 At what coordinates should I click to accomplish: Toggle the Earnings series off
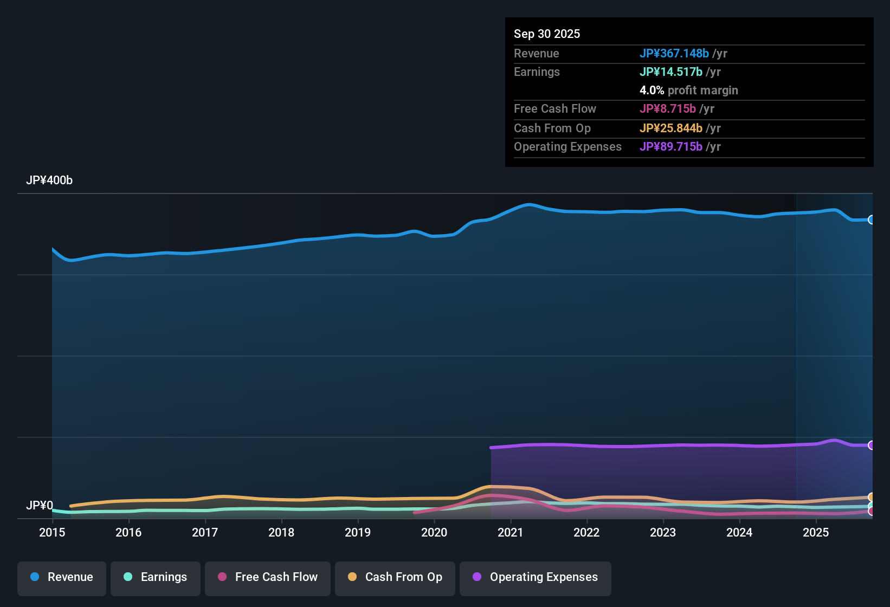coord(155,577)
